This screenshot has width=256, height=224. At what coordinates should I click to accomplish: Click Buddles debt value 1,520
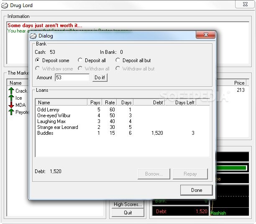pos(157,133)
